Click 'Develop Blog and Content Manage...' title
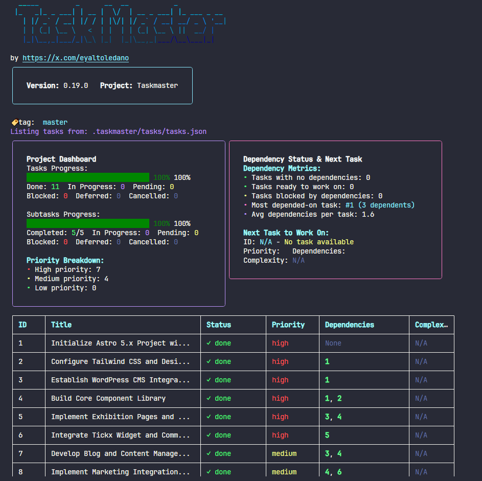 click(x=121, y=454)
